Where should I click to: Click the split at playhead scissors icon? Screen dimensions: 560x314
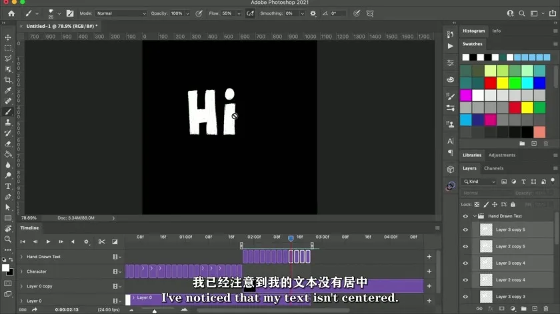[x=101, y=241]
